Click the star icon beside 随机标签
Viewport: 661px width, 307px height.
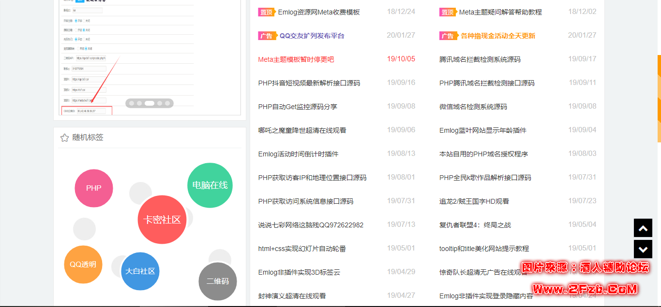pos(64,138)
